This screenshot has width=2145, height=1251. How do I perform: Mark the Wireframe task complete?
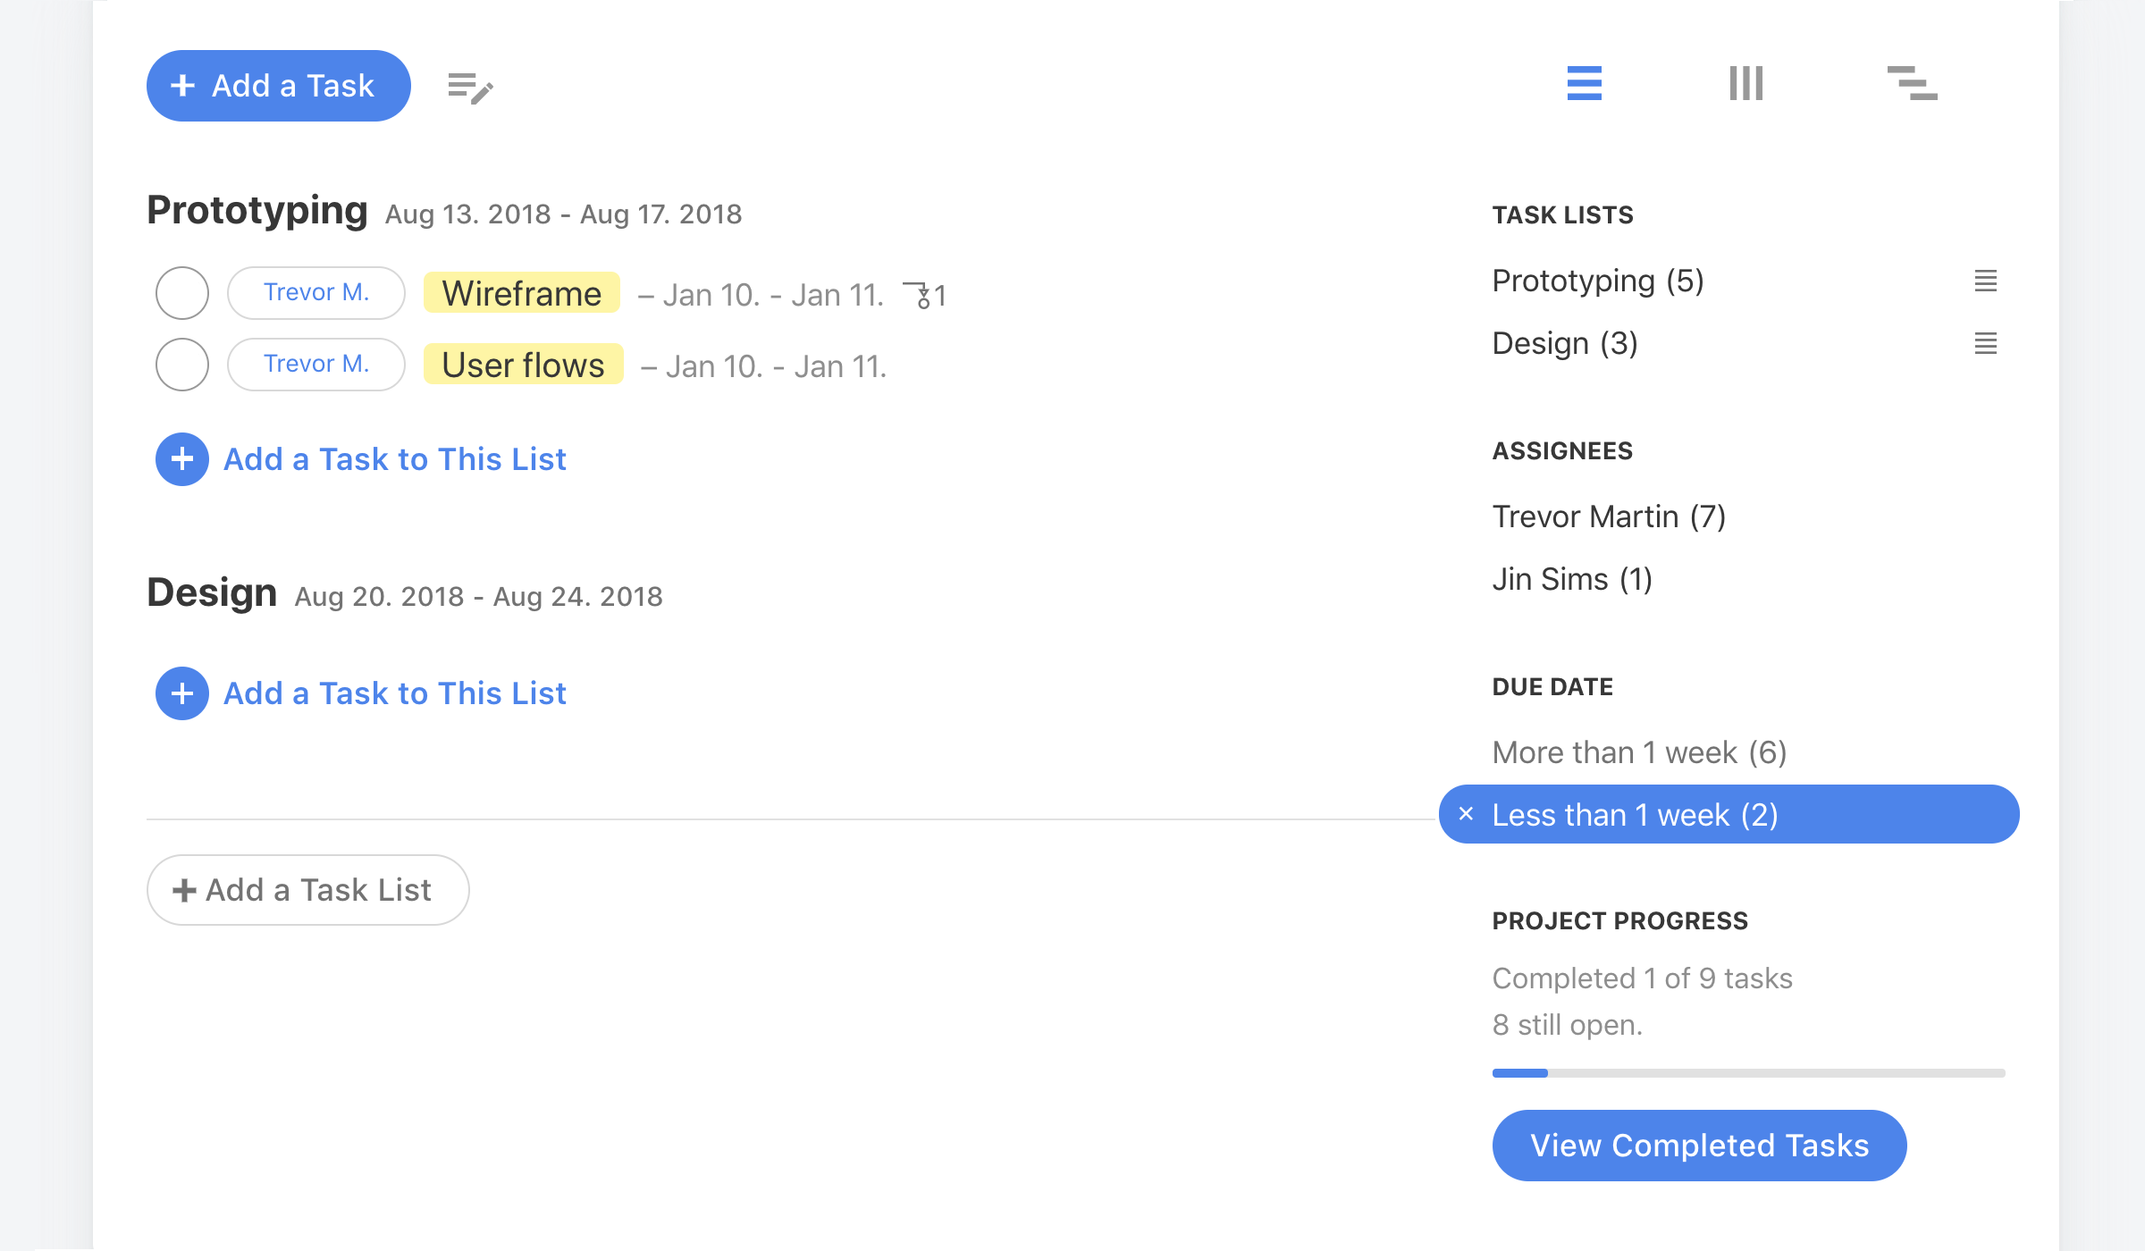click(x=182, y=293)
